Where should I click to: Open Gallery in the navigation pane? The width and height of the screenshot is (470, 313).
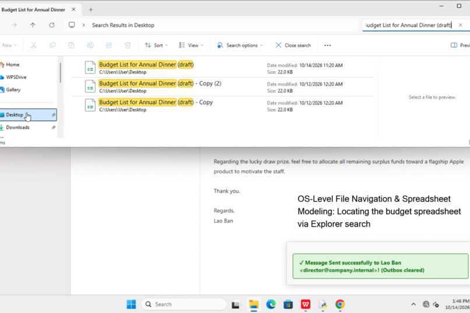point(13,90)
